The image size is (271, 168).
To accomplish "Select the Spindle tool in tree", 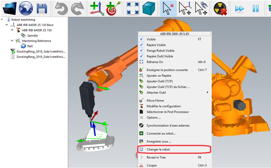I will (32, 36).
